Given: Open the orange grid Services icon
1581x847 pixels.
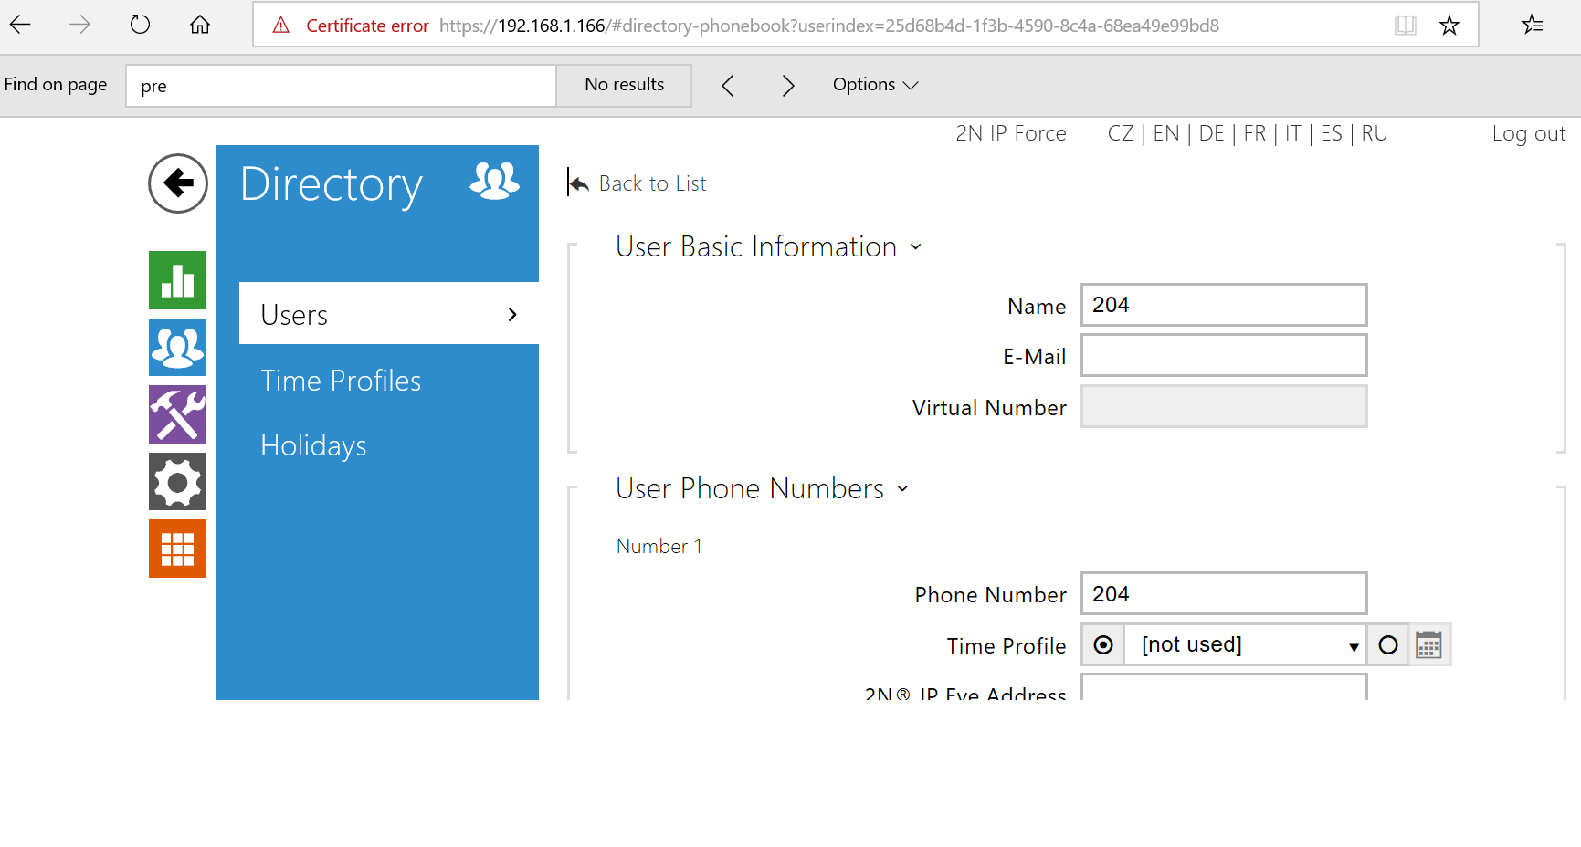Looking at the screenshot, I should [x=177, y=549].
